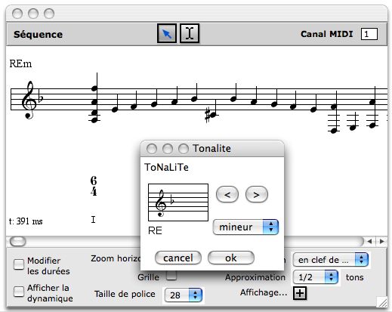Confirm tonality with ok button
Screen dimensions: 392x312
click(x=231, y=258)
